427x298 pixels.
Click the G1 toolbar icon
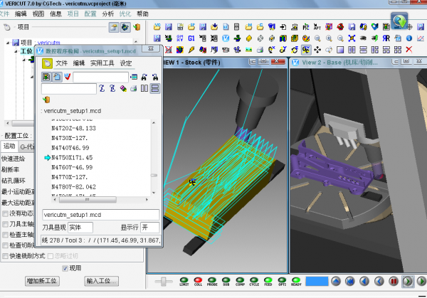click(193, 38)
